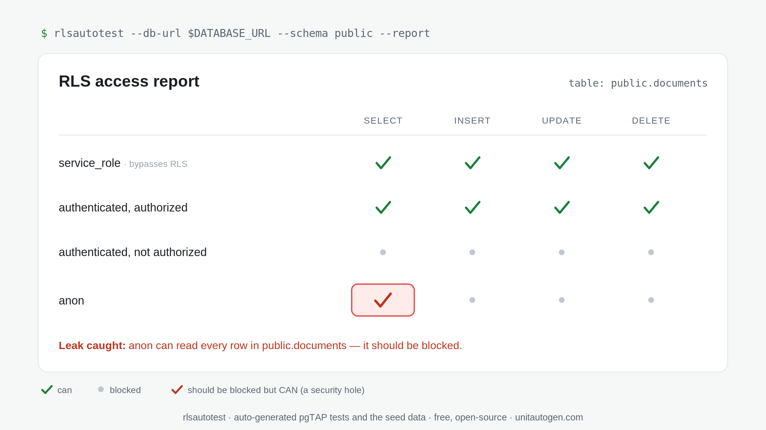This screenshot has width=766, height=430.
Task: Click authenticated, authorized SELECT checkmark
Action: pyautogui.click(x=383, y=207)
